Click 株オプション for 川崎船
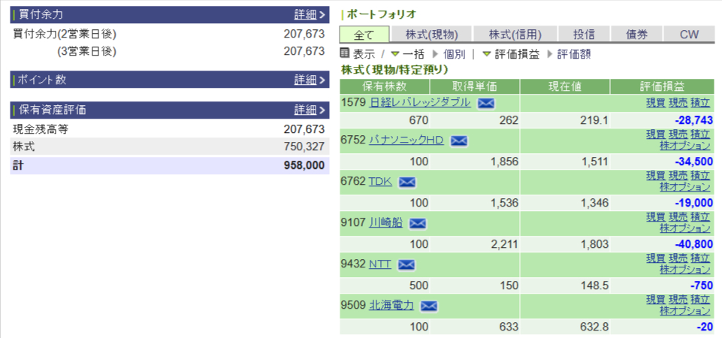The width and height of the screenshot is (722, 338). click(685, 228)
